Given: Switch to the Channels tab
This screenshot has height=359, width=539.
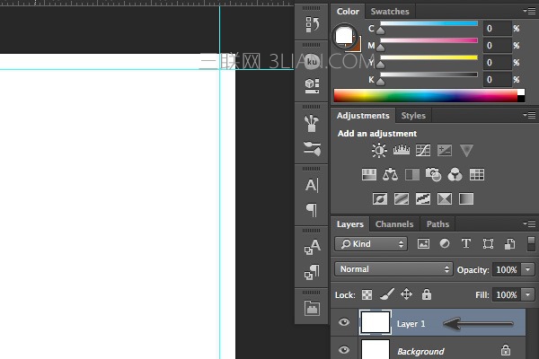Looking at the screenshot, I should pos(394,224).
